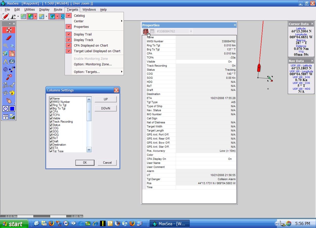Select the zoom in magnifier tool

[6, 46]
